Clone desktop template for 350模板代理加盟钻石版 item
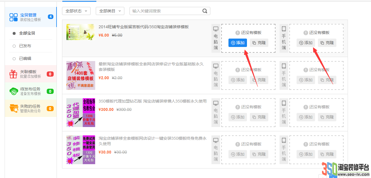The width and height of the screenshot is (371, 178). pyautogui.click(x=259, y=117)
